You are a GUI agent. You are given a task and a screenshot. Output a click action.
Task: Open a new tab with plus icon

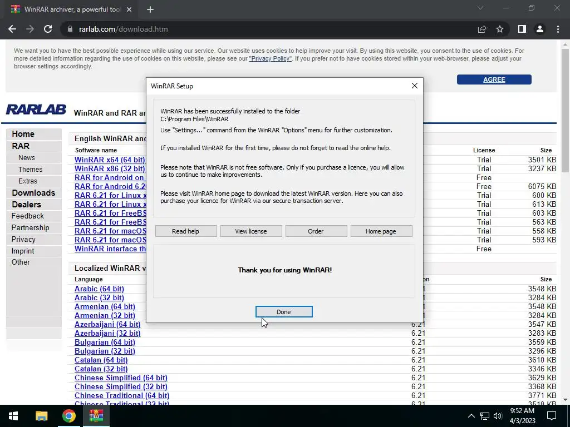point(150,9)
